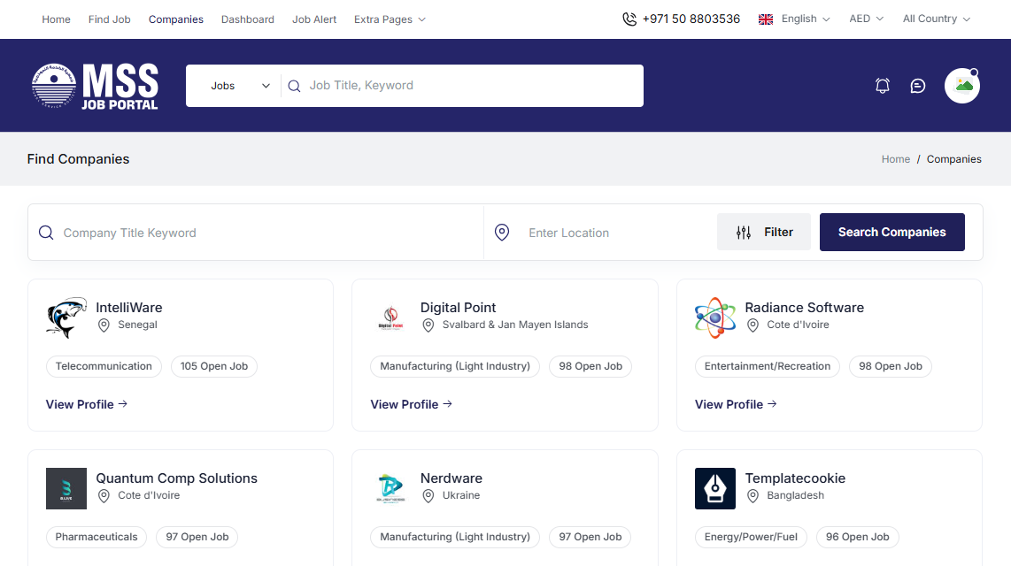Click the Quantum Comp Solutions logo

pyautogui.click(x=66, y=488)
